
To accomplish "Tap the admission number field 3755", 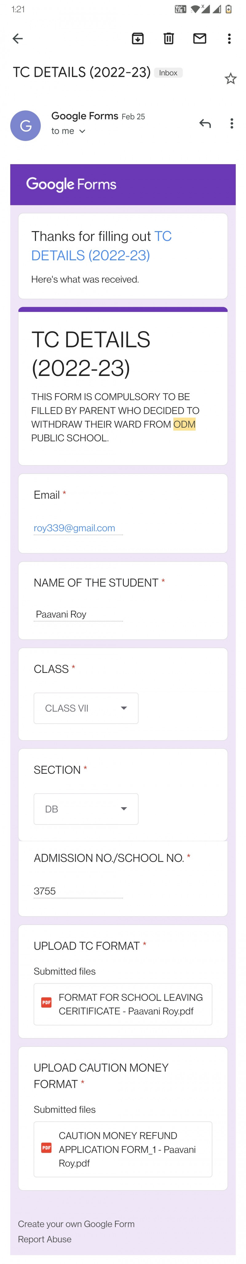I will [x=77, y=891].
